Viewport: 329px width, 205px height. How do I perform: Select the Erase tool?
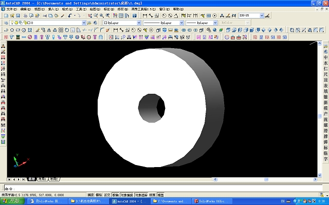pos(38,30)
